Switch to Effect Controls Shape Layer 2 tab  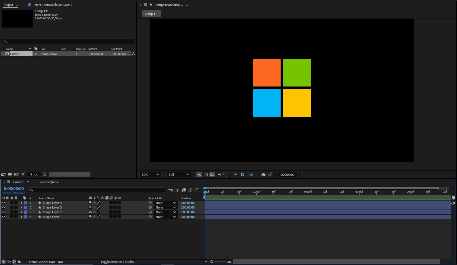tap(53, 5)
